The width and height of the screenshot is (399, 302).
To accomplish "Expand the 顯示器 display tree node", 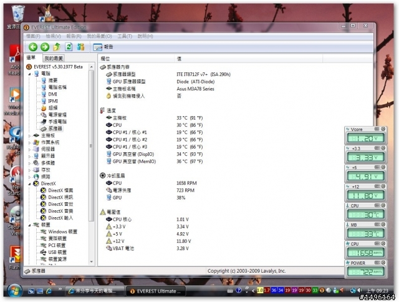I will coord(29,157).
